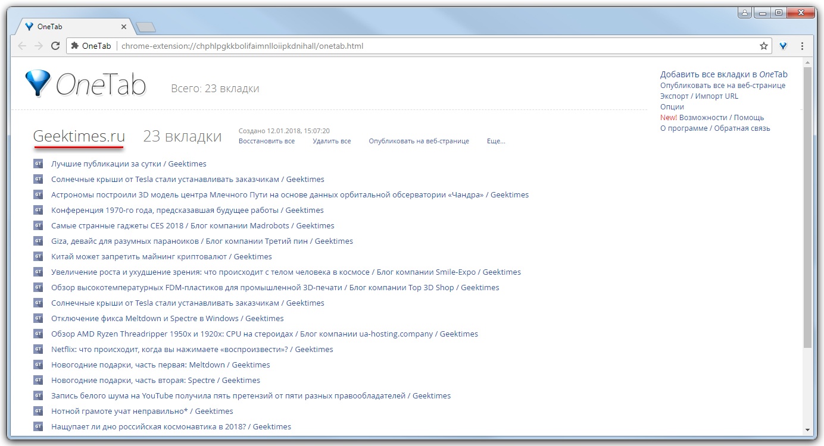Click the GT favicon beside 'Астрономы построили 3D модель'
This screenshot has width=824, height=446.
click(x=38, y=194)
